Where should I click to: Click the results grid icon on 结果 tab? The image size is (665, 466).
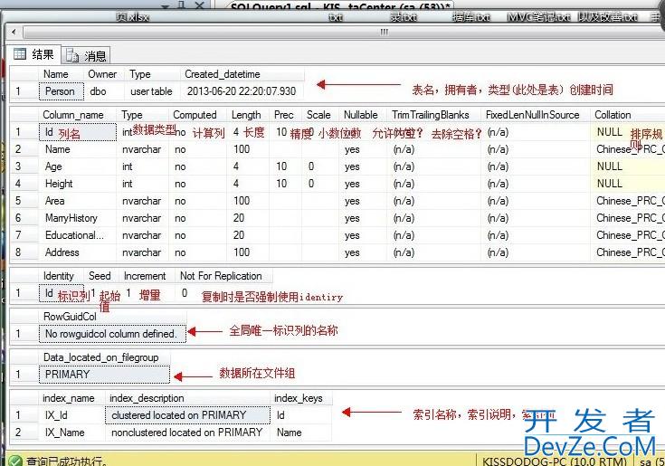click(x=20, y=54)
